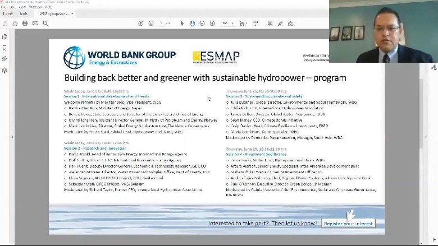This screenshot has height=246, width=438.
Task: Click 'Interested to take part? Then let us know!' text
Action: (263, 224)
